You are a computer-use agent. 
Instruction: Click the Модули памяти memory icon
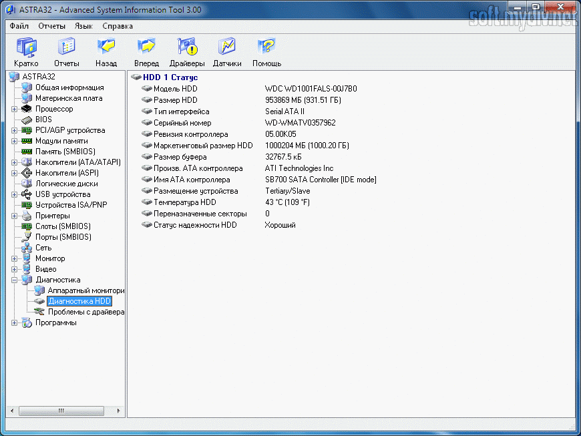[26, 141]
